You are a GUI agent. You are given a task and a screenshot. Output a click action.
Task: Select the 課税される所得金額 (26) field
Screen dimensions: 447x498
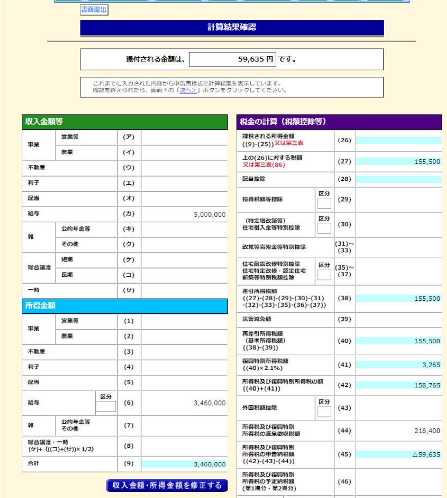pyautogui.click(x=399, y=141)
